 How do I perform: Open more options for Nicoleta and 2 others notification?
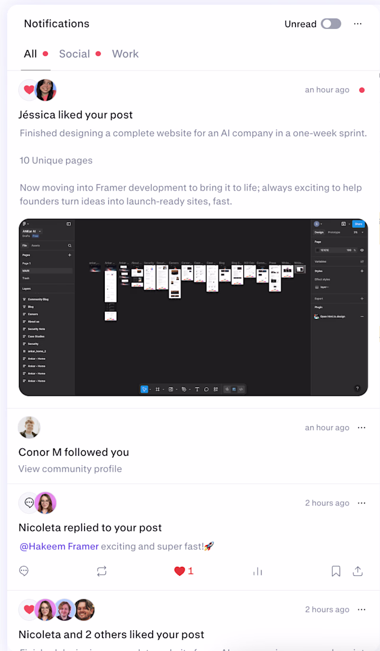362,610
